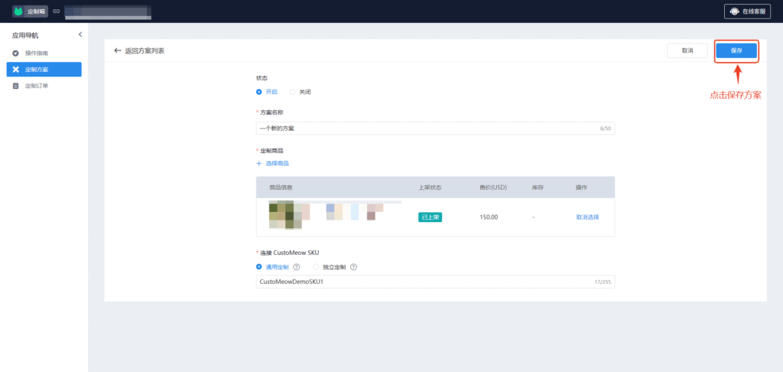Select the 独立定制 radio button
The width and height of the screenshot is (783, 372).
(x=316, y=267)
